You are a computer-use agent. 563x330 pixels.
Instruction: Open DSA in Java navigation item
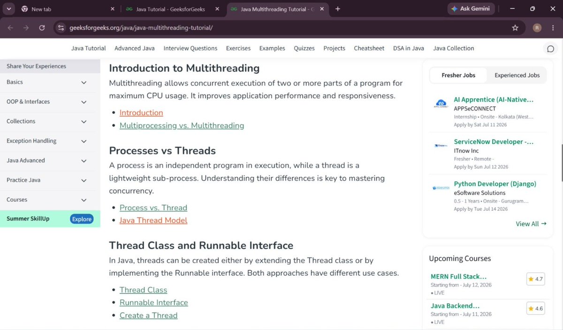coord(409,48)
